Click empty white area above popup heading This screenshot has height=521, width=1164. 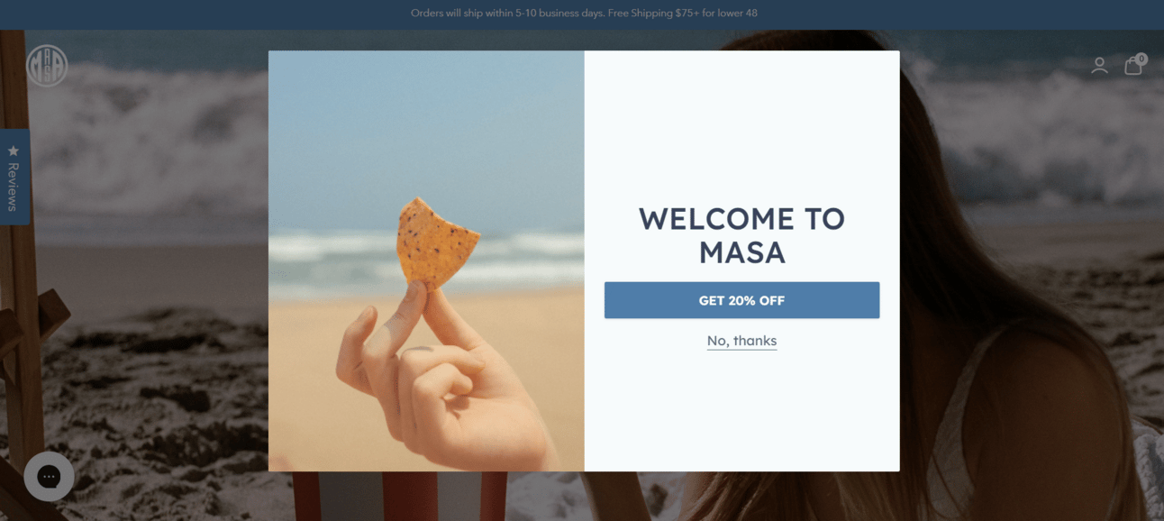pos(741,126)
